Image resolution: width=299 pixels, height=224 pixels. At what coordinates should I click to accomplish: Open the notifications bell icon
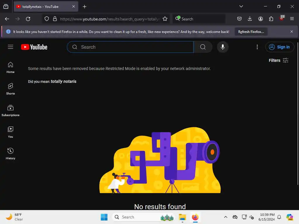(x=279, y=217)
